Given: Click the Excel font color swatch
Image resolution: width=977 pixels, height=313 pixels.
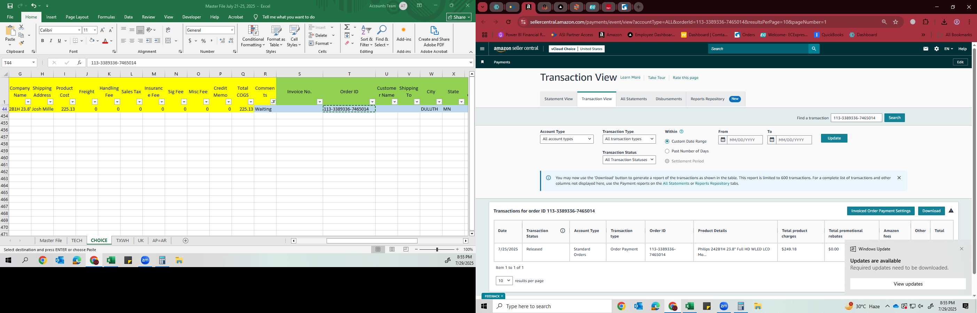Looking at the screenshot, I should point(105,41).
